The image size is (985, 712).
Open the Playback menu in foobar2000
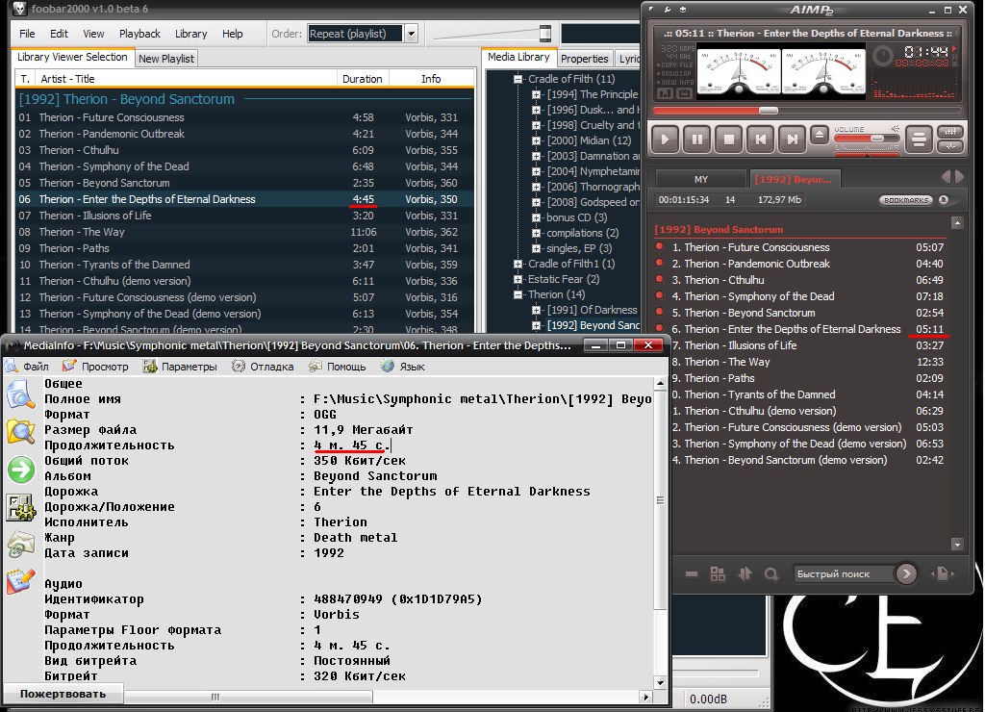[x=139, y=34]
